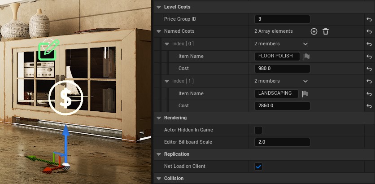Viewport: 375px width, 184px height.
Task: Click the trash icon to empty Named Costs
Action: point(326,31)
